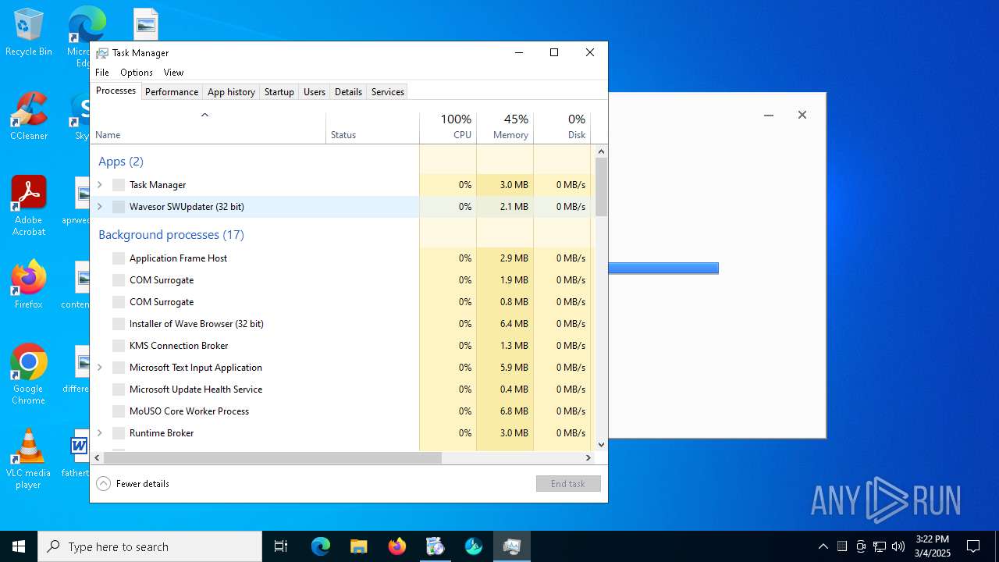Click the taskbar search box
The image size is (999, 562).
point(150,546)
